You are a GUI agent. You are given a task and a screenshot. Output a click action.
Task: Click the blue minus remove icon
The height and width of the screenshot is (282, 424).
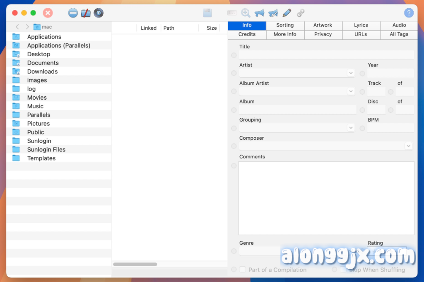coord(73,13)
